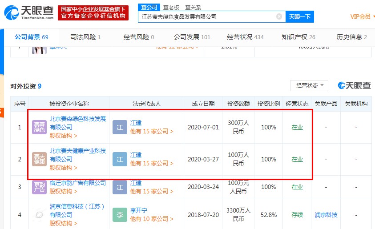
Task: Open 北京赛森绿色科技发展有限公司 link
Action: tap(77, 123)
